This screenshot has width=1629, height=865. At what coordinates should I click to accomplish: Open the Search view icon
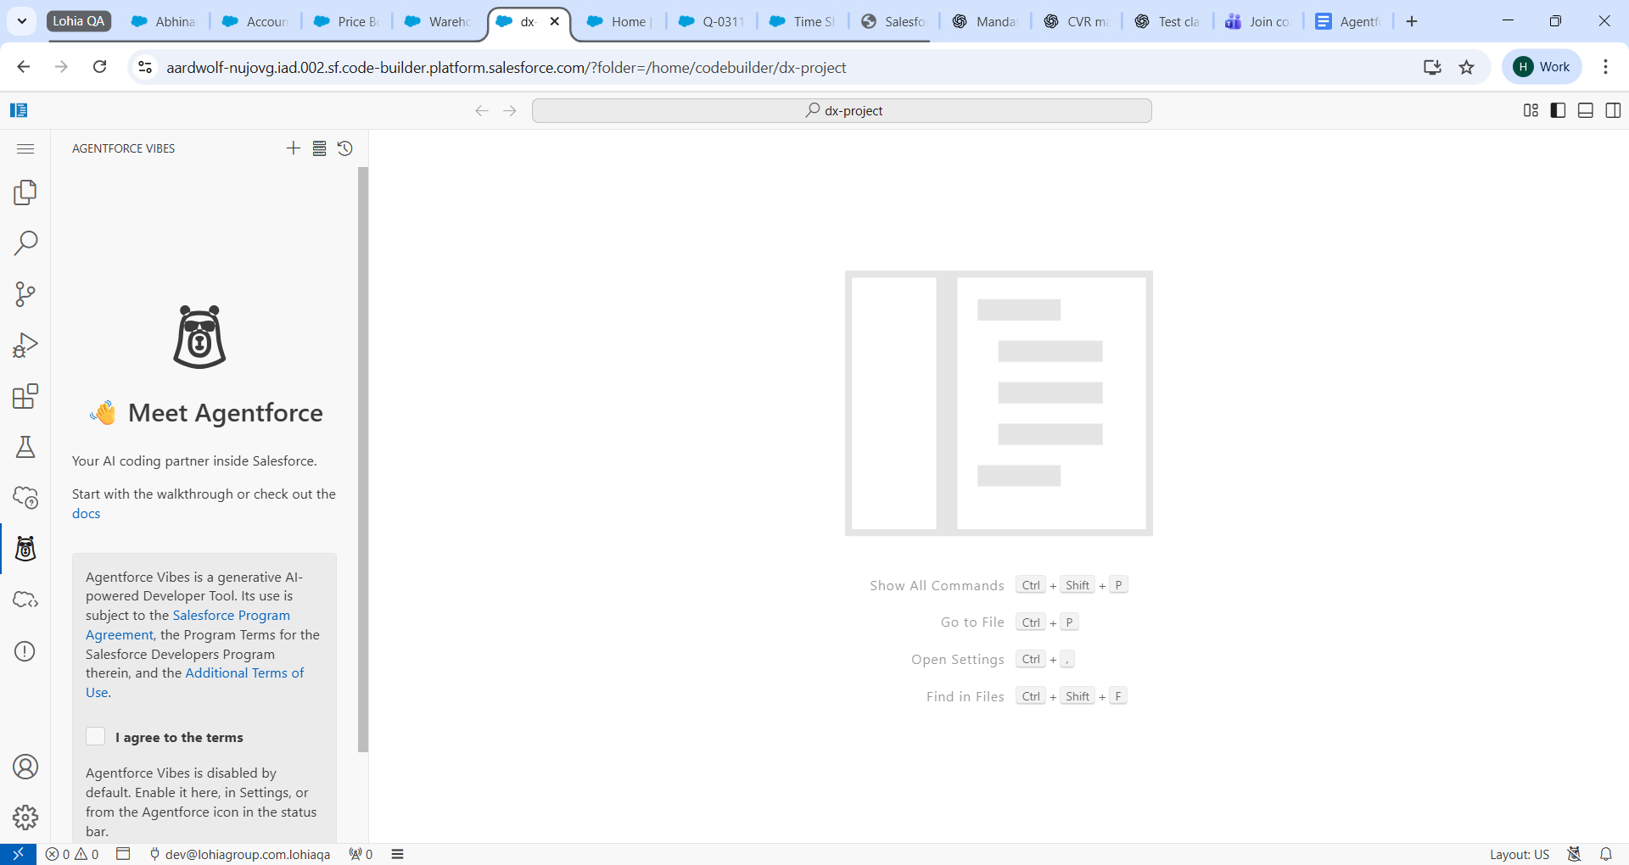[x=25, y=243]
